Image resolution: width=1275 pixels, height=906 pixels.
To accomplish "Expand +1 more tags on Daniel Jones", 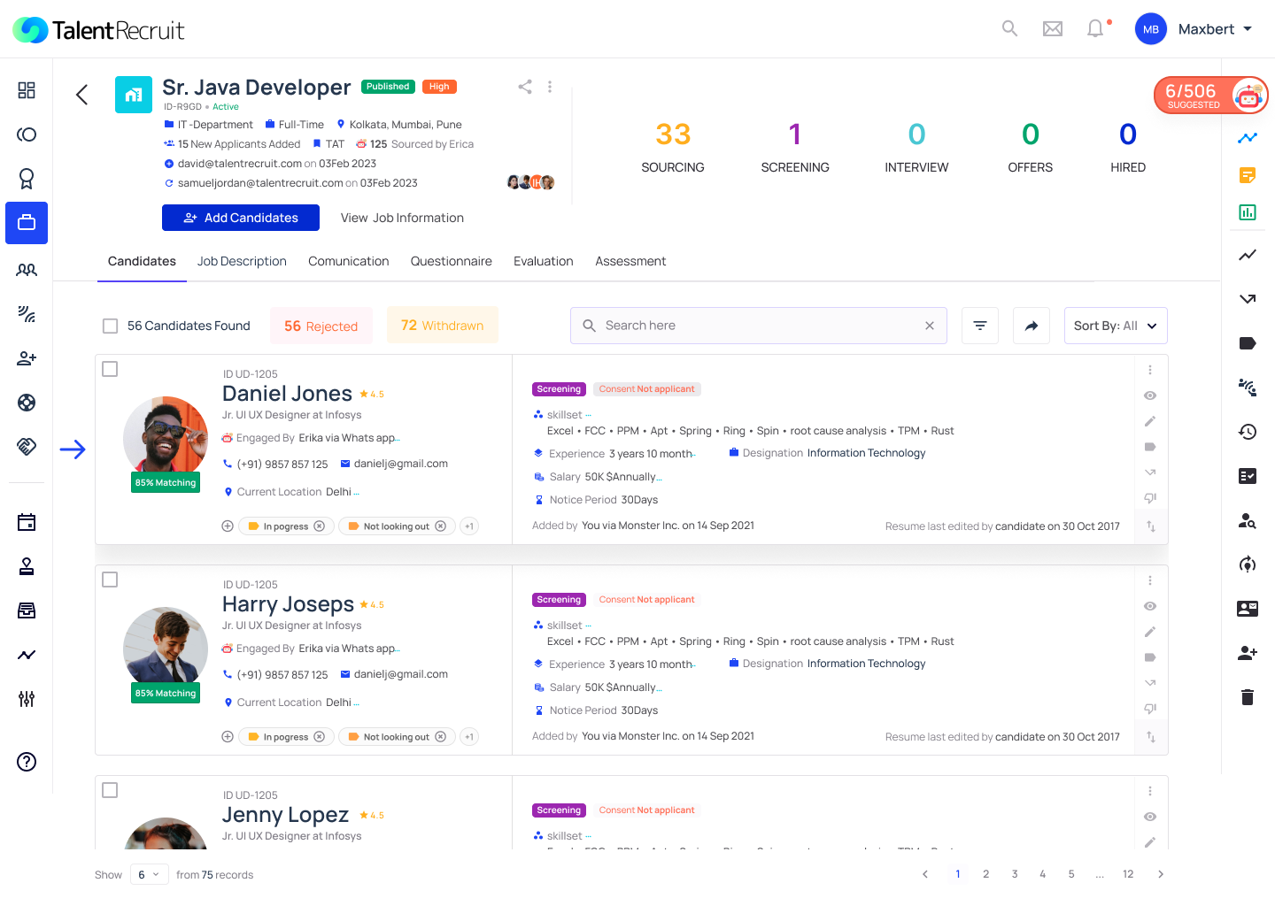I will coord(469,526).
